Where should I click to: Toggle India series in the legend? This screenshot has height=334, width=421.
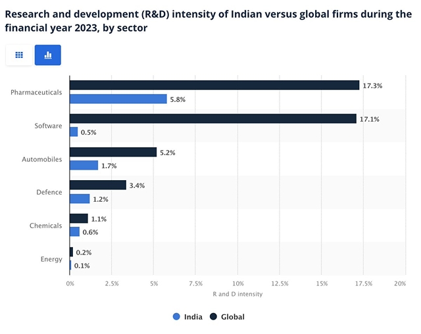pyautogui.click(x=187, y=317)
